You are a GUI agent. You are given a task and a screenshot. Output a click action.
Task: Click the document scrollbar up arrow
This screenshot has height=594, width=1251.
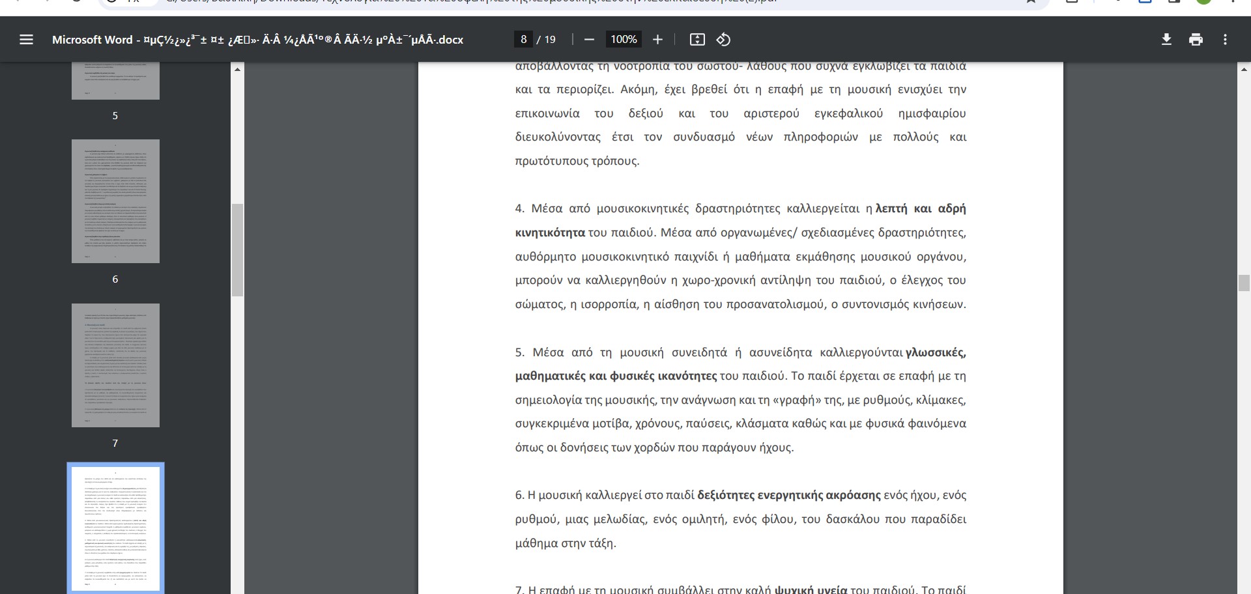[x=1244, y=69]
